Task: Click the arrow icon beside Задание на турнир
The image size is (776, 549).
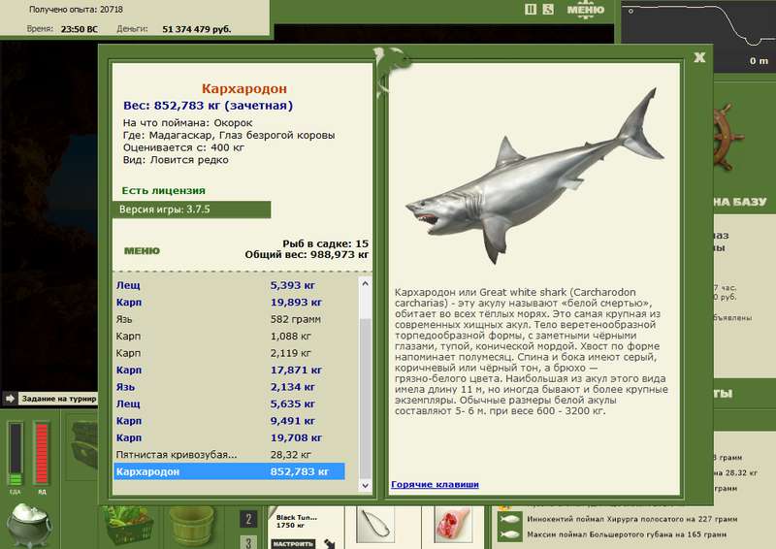Action: 10,398
